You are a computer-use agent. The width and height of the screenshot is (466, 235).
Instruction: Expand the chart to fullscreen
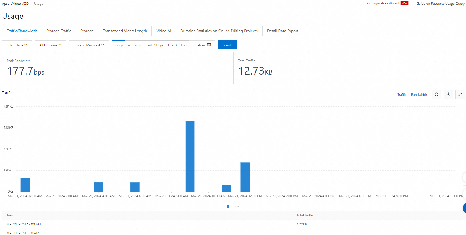(460, 94)
